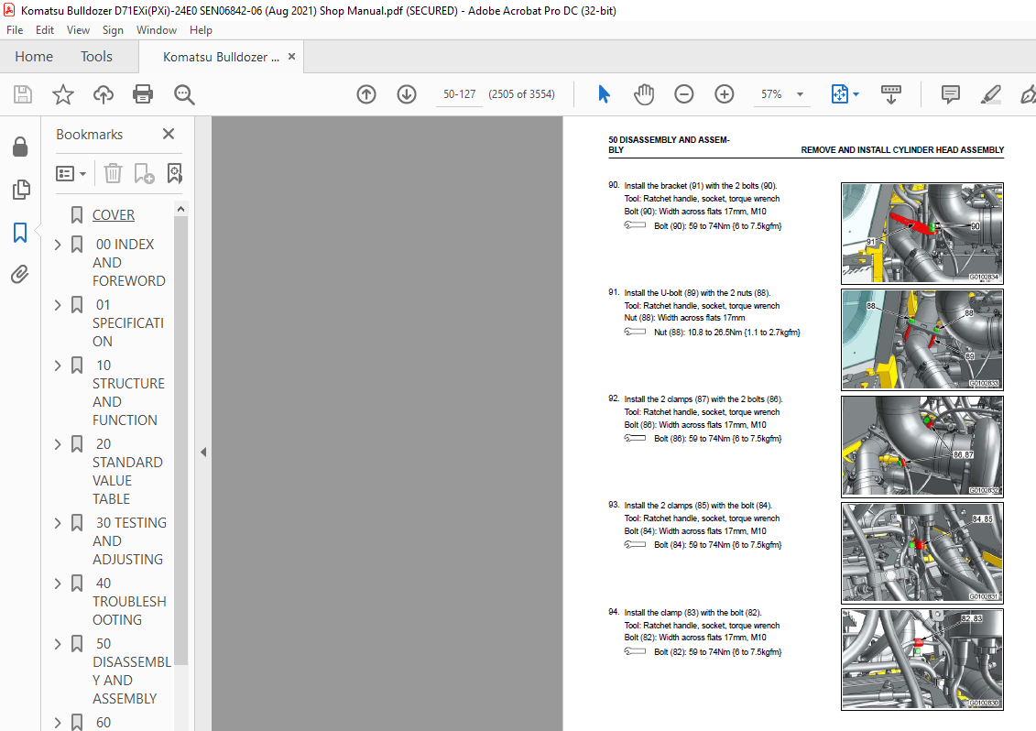Add document to starred favorites
This screenshot has width=1036, height=731.
tap(63, 94)
